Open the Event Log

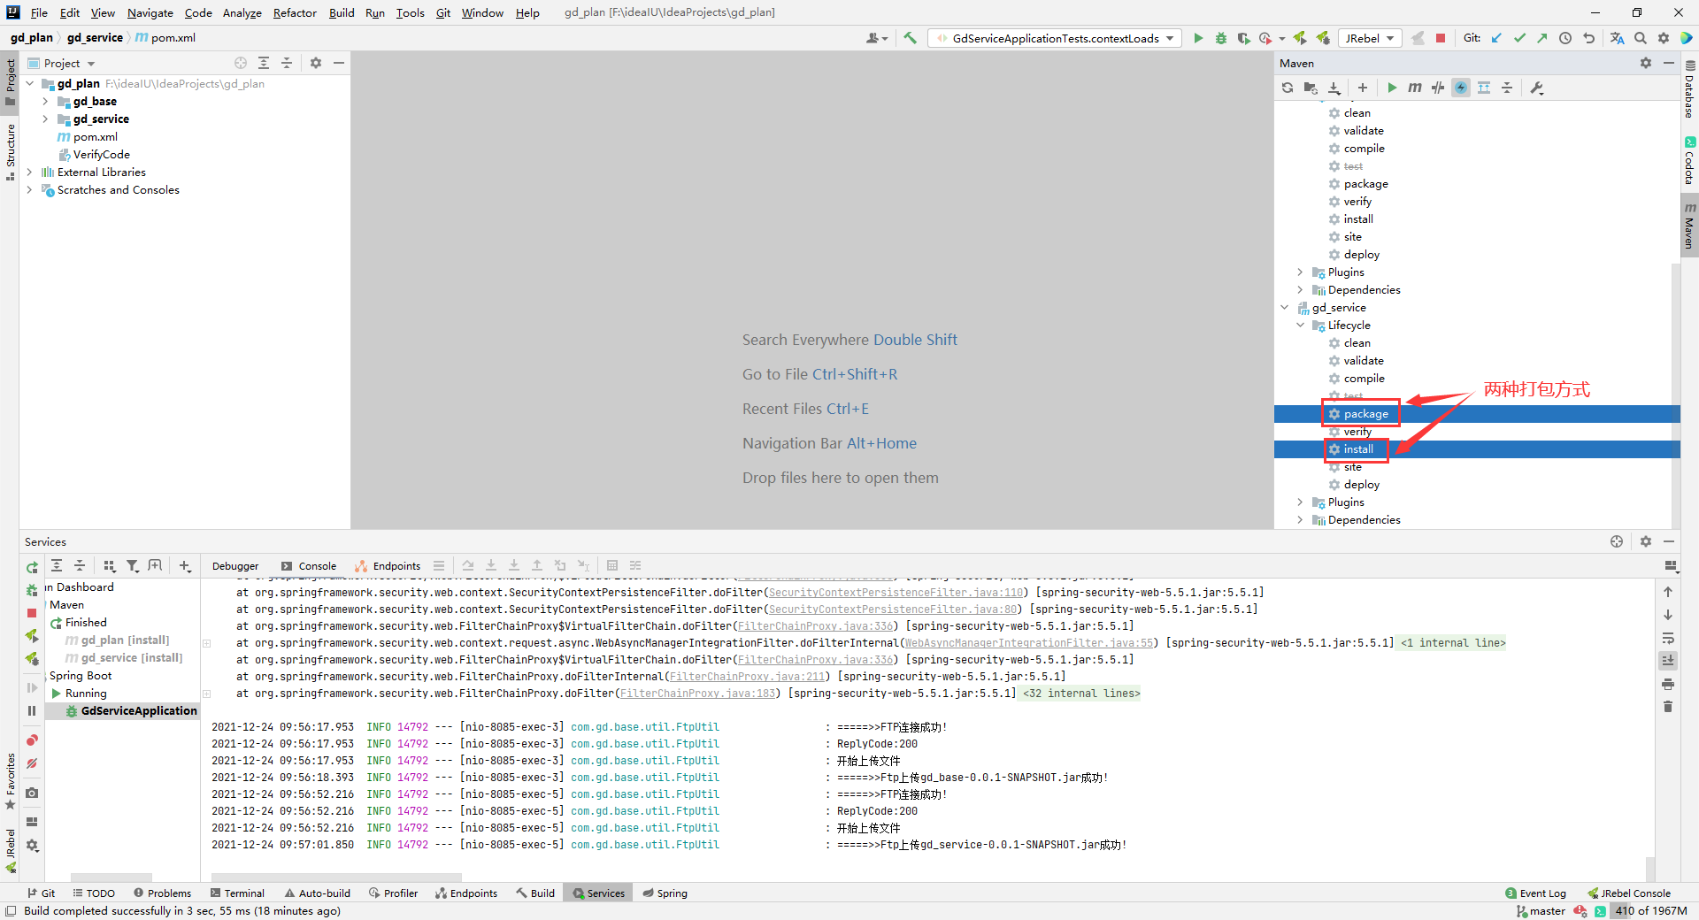tap(1535, 893)
